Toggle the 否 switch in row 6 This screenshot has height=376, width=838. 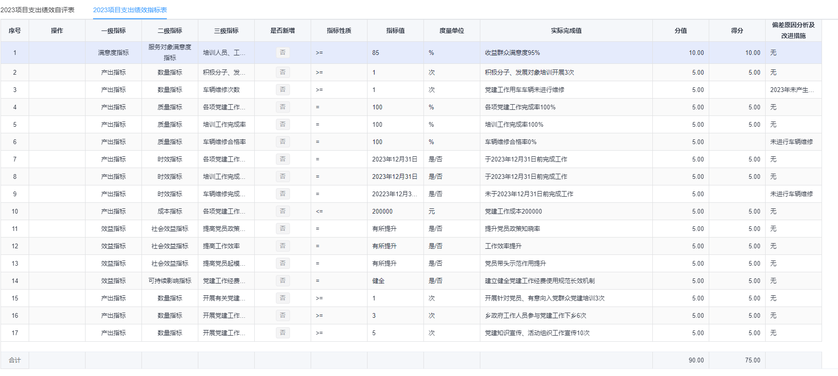pos(282,142)
